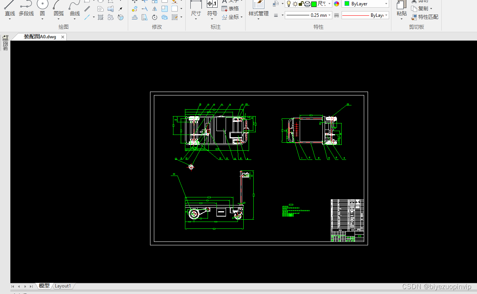
Task: Pick the blue construction line tool
Action: (x=87, y=17)
